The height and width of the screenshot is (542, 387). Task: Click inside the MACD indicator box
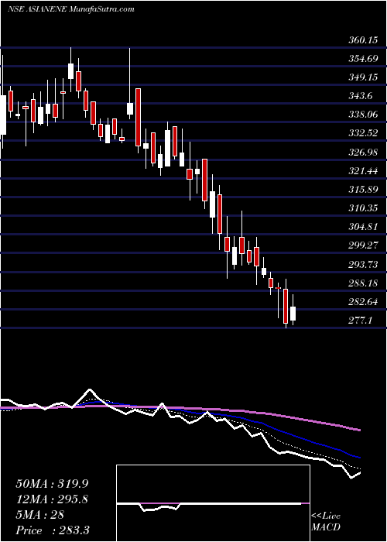[213, 503]
